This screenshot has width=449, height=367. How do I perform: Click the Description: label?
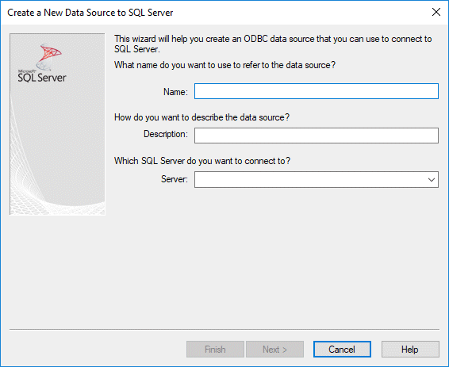166,134
